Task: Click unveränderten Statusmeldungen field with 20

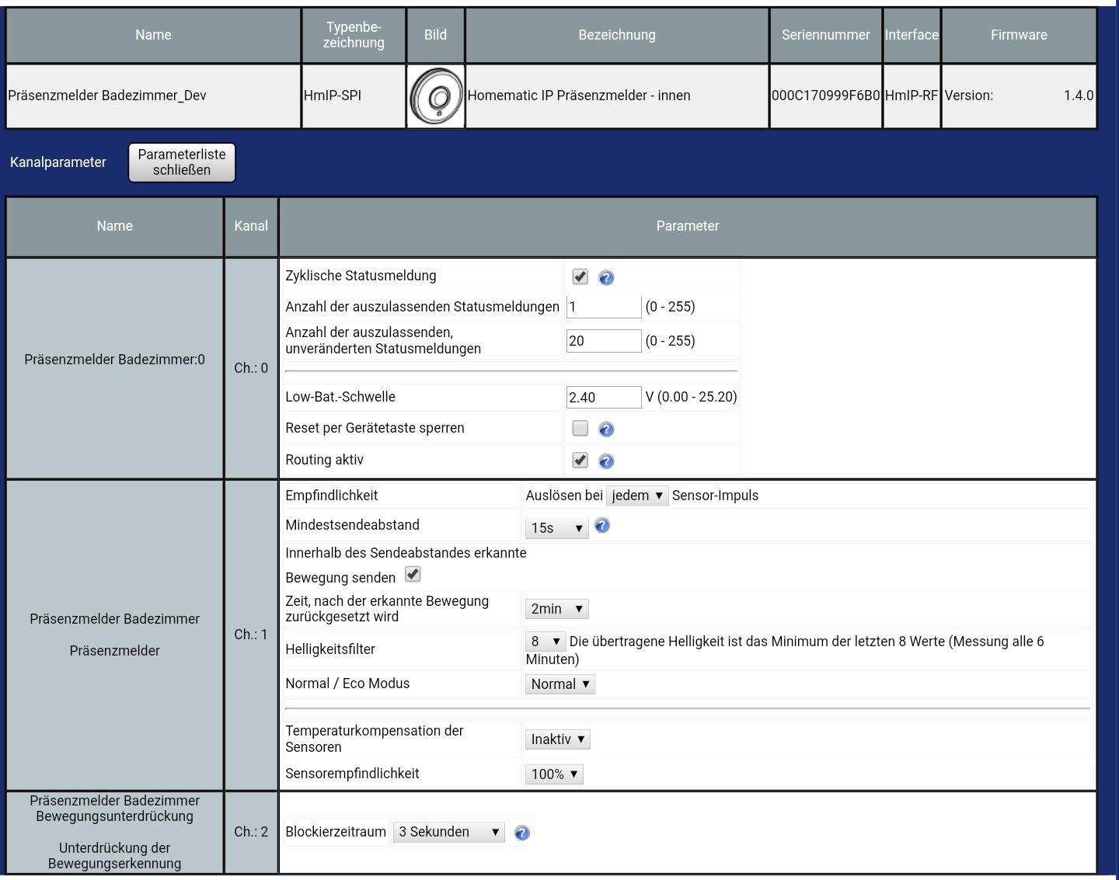Action: [604, 341]
